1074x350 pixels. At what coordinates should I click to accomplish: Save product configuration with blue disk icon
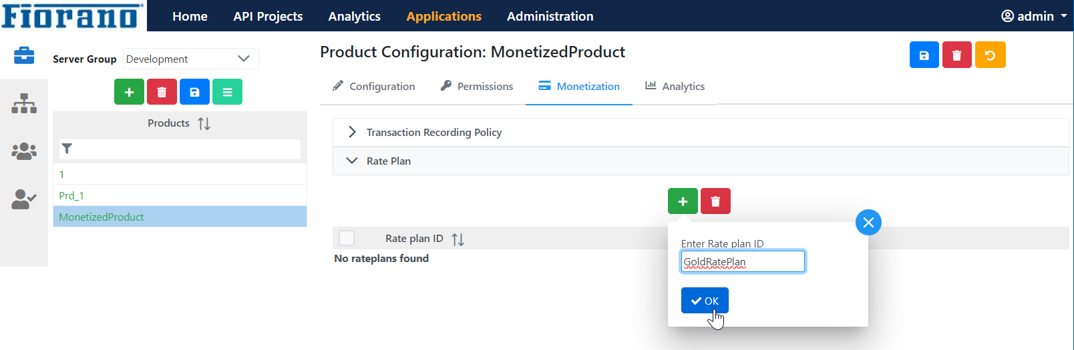coord(924,55)
